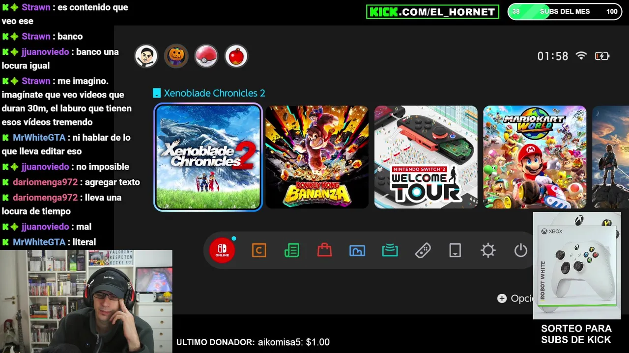
Task: Click the subs goal number 100
Action: 612,11
